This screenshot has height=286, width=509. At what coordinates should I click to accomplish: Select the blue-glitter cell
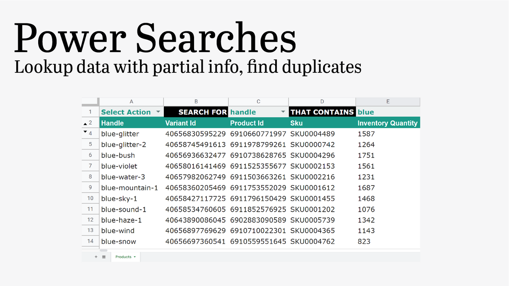pyautogui.click(x=131, y=134)
